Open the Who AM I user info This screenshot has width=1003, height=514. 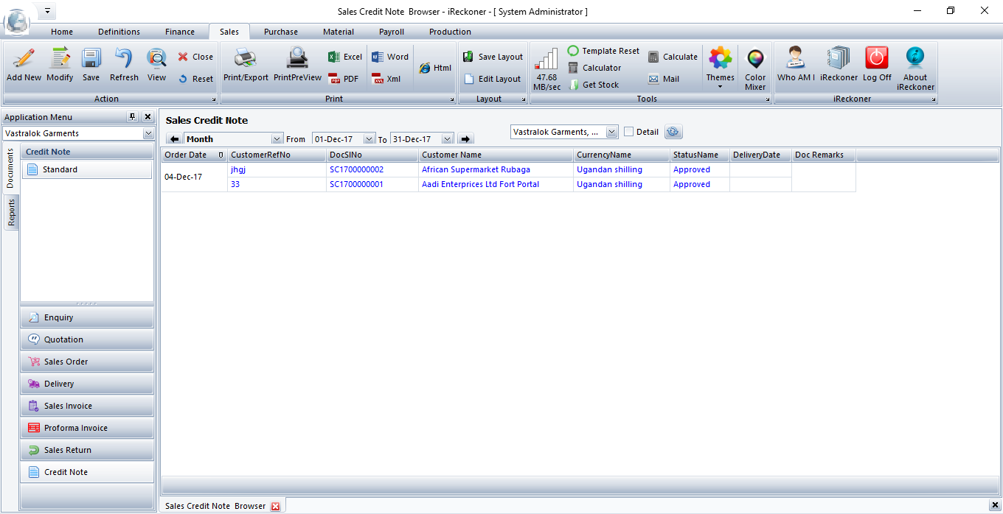point(796,59)
